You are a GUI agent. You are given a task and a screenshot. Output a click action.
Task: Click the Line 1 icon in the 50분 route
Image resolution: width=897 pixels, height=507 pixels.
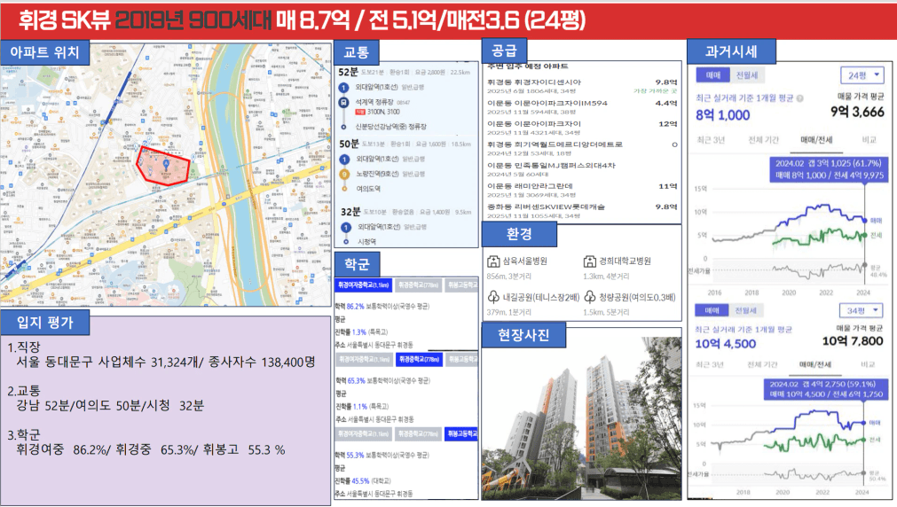pos(344,160)
